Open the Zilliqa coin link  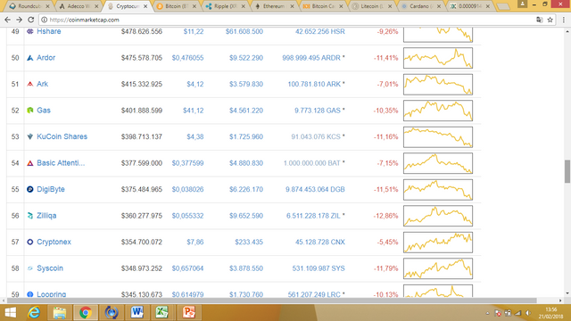(46, 216)
